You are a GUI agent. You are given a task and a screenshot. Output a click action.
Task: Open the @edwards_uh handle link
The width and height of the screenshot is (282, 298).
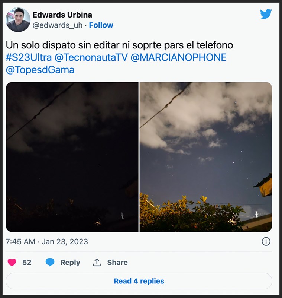pos(58,25)
